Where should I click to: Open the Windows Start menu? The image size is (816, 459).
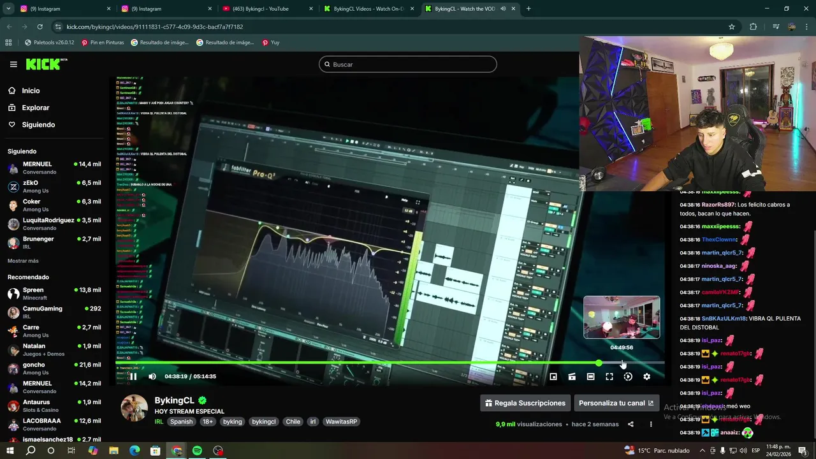[10, 451]
